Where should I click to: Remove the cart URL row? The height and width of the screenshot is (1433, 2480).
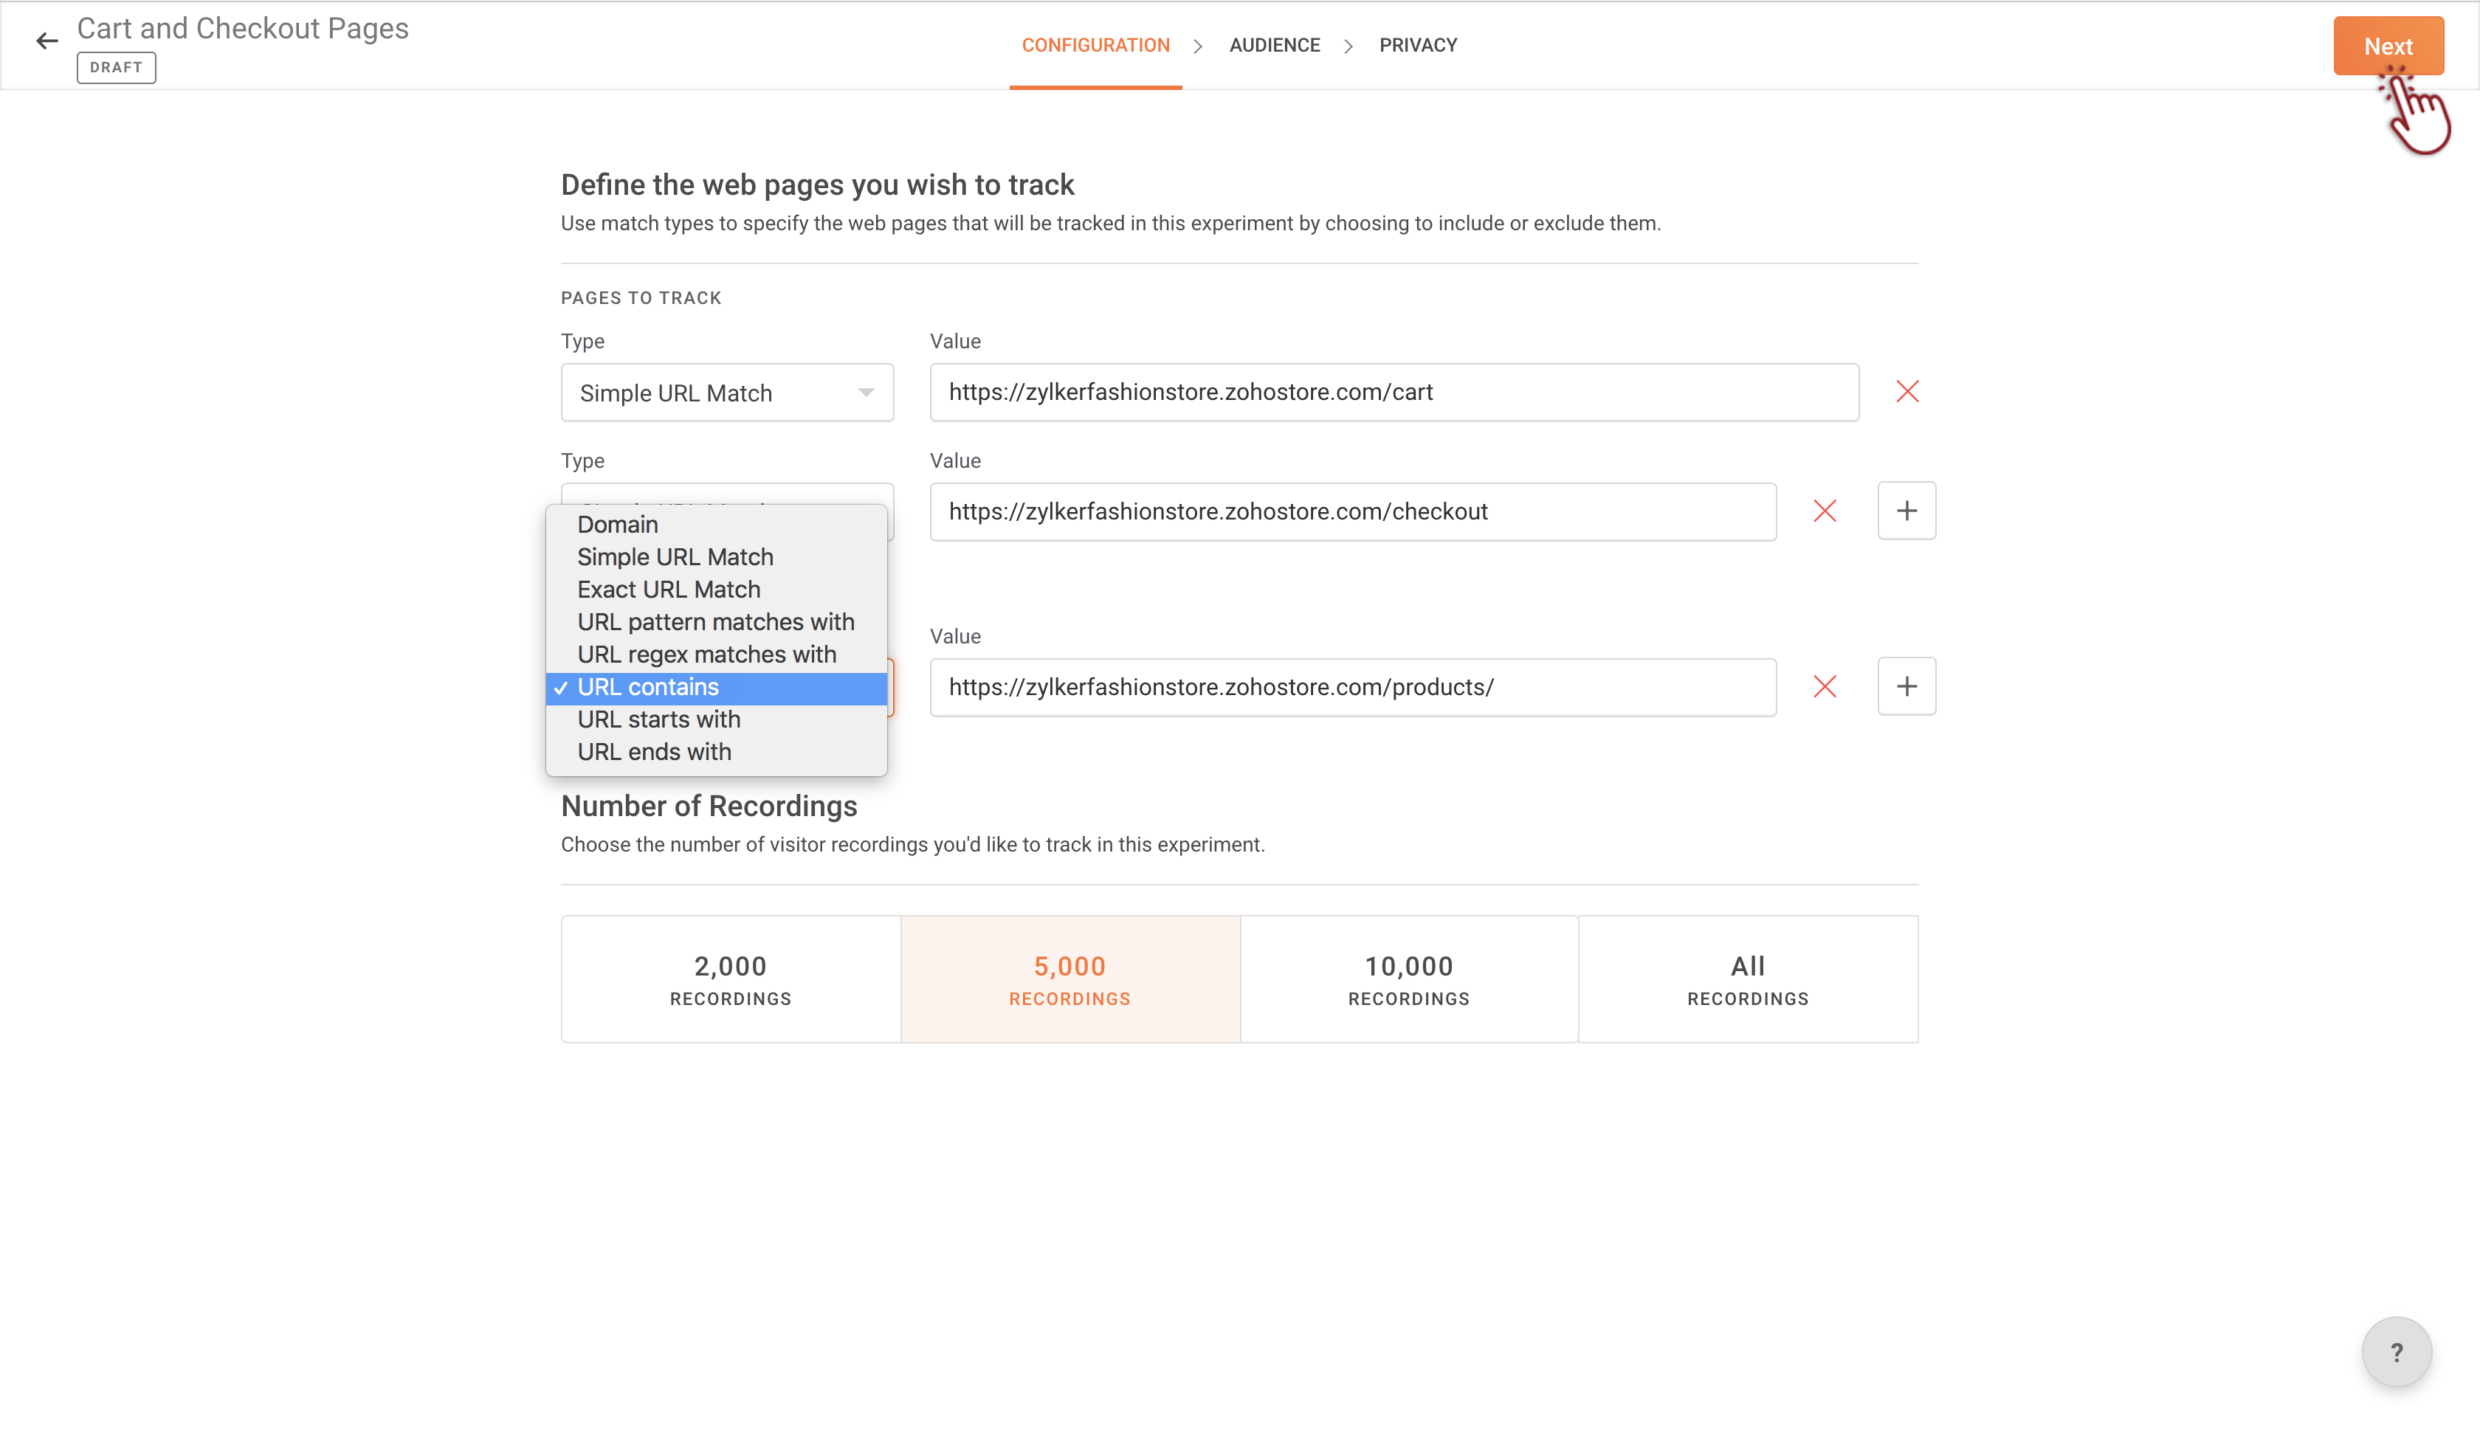[1906, 392]
